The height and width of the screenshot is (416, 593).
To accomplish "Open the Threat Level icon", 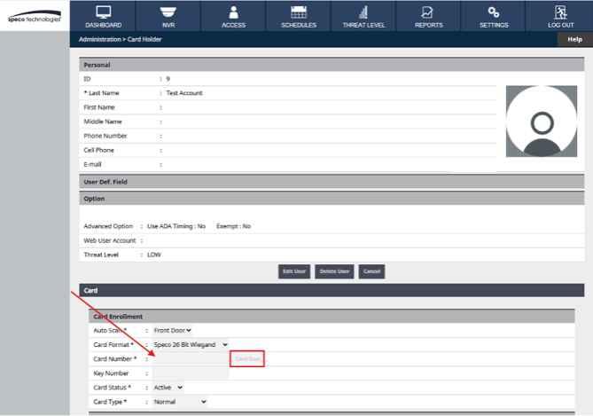I will point(363,12).
